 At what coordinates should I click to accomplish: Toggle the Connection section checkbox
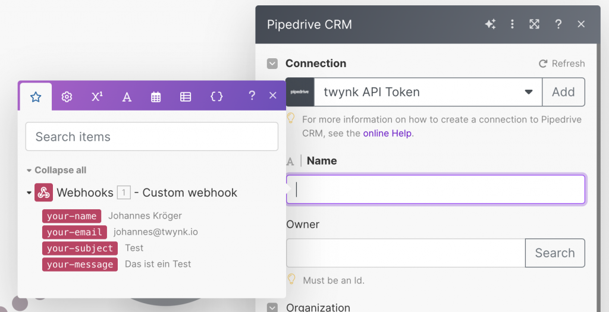tap(272, 64)
